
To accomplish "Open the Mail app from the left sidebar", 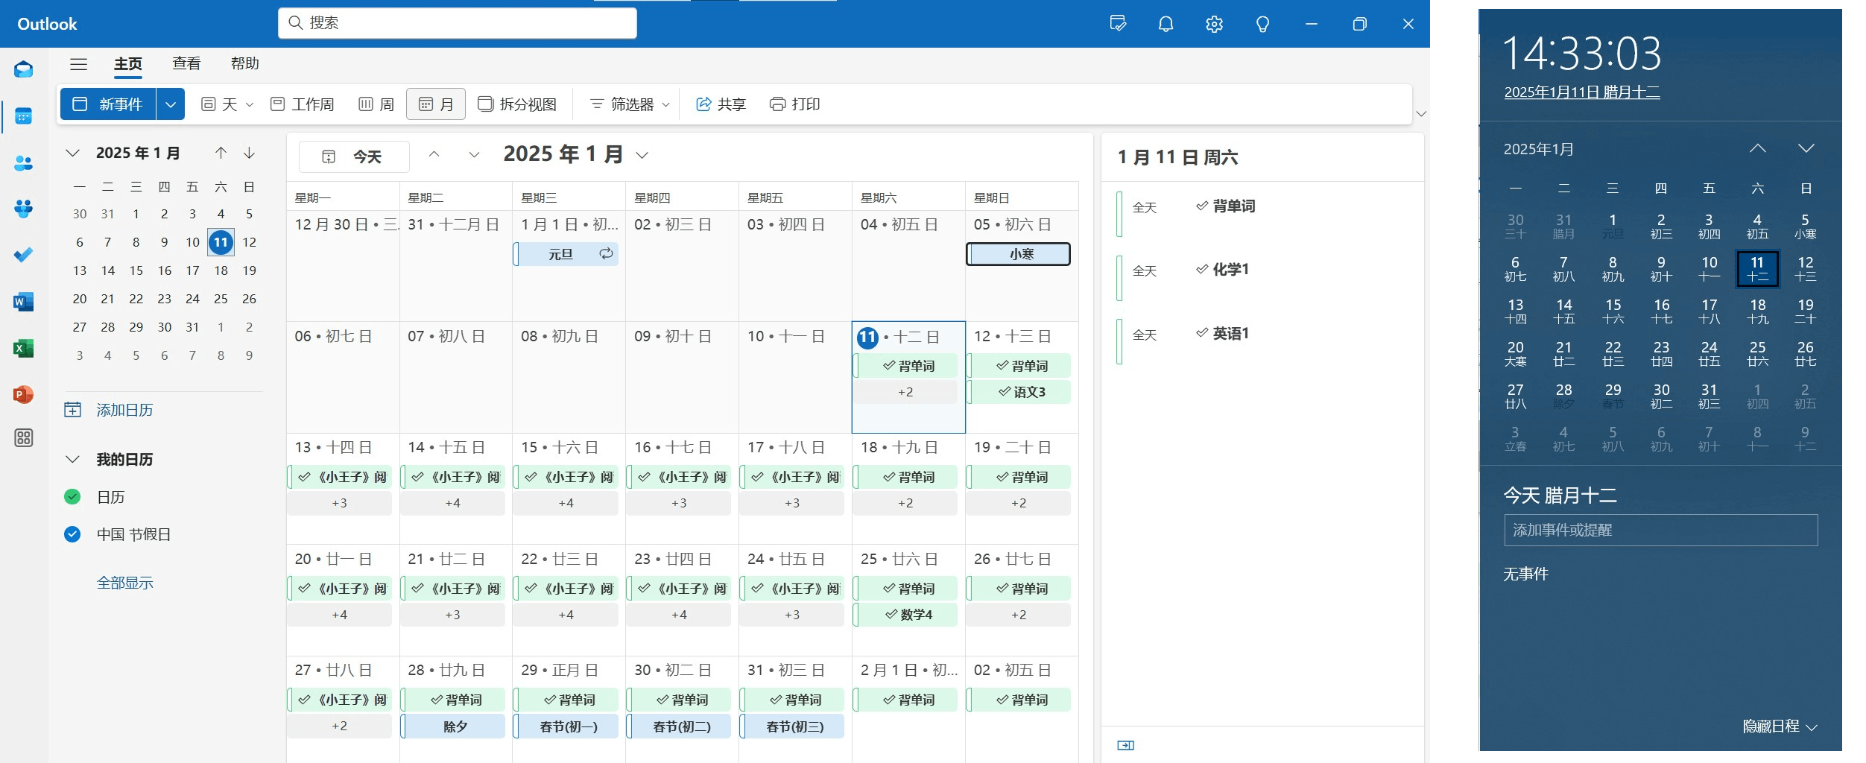I will 23,69.
